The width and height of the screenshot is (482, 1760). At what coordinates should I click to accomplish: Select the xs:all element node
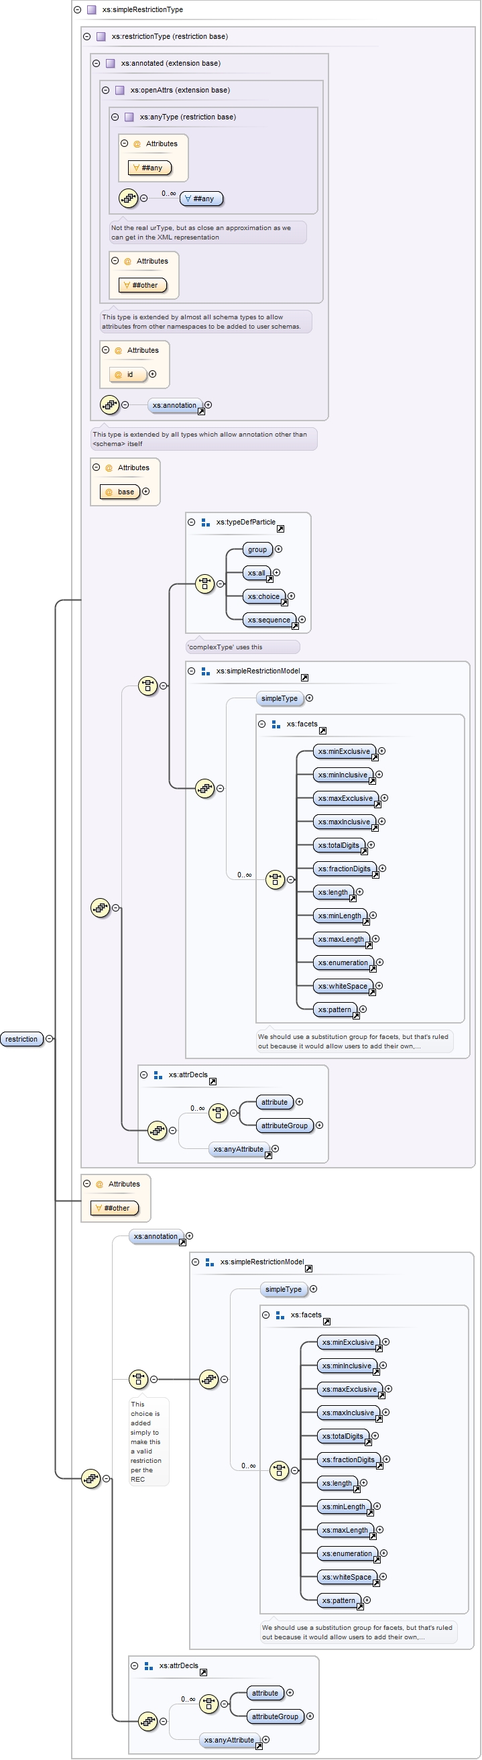tap(257, 573)
